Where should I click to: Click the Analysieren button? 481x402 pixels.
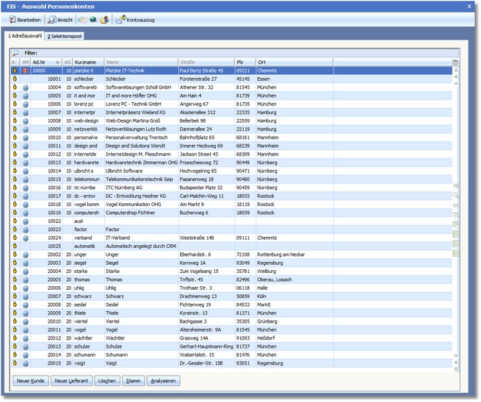point(163,381)
